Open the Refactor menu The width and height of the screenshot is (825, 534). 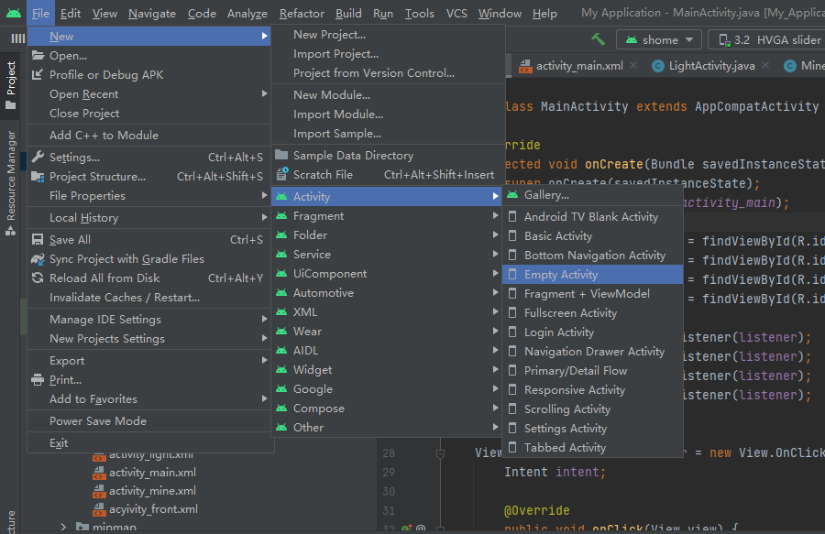point(302,13)
